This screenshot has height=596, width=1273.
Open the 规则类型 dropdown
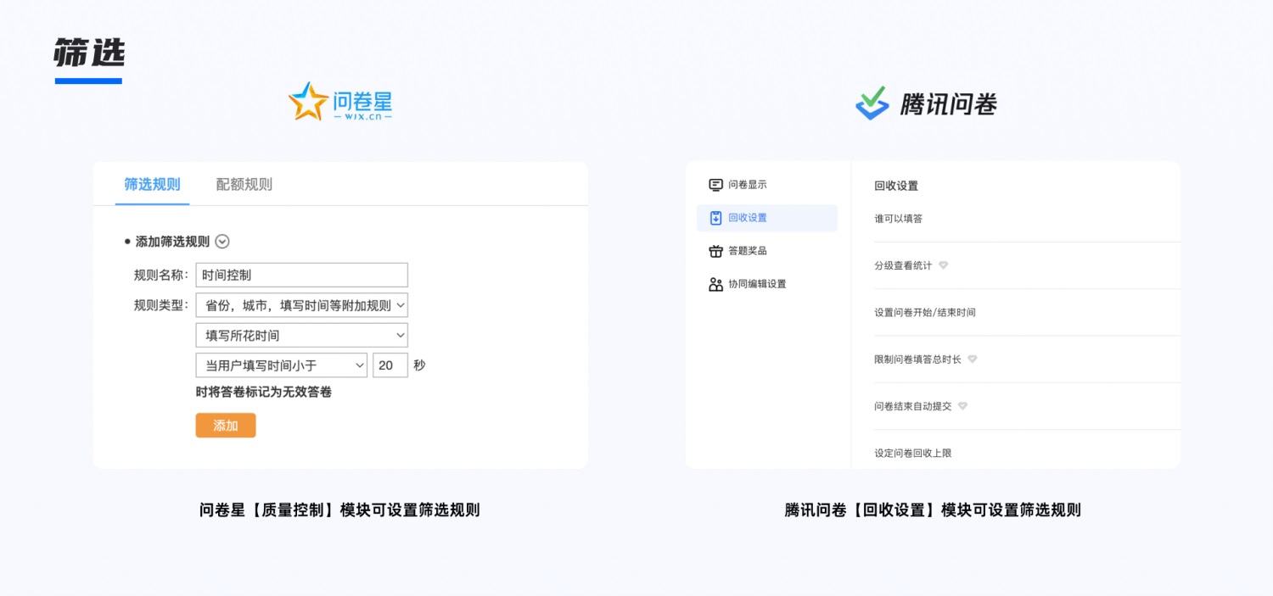pyautogui.click(x=301, y=305)
